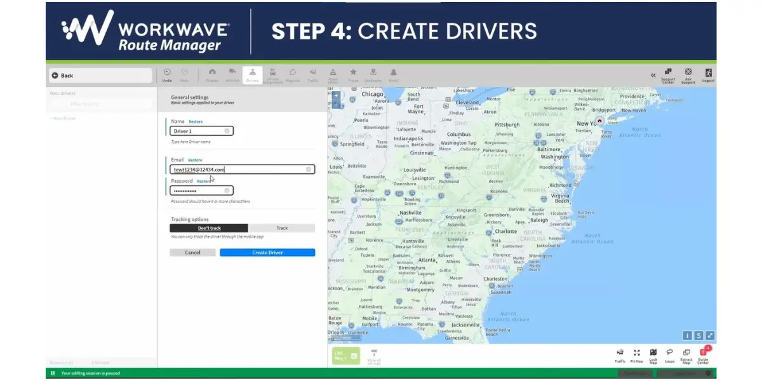Collapse header with double chevron
The image size is (762, 381).
click(x=653, y=75)
